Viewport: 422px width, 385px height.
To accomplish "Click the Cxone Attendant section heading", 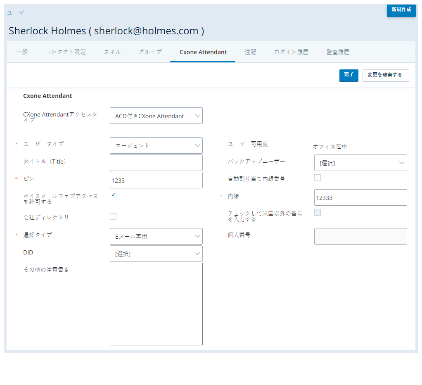I will click(47, 96).
